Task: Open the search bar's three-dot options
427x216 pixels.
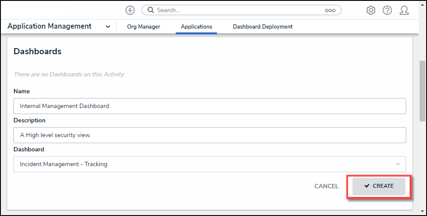Action: click(x=330, y=10)
